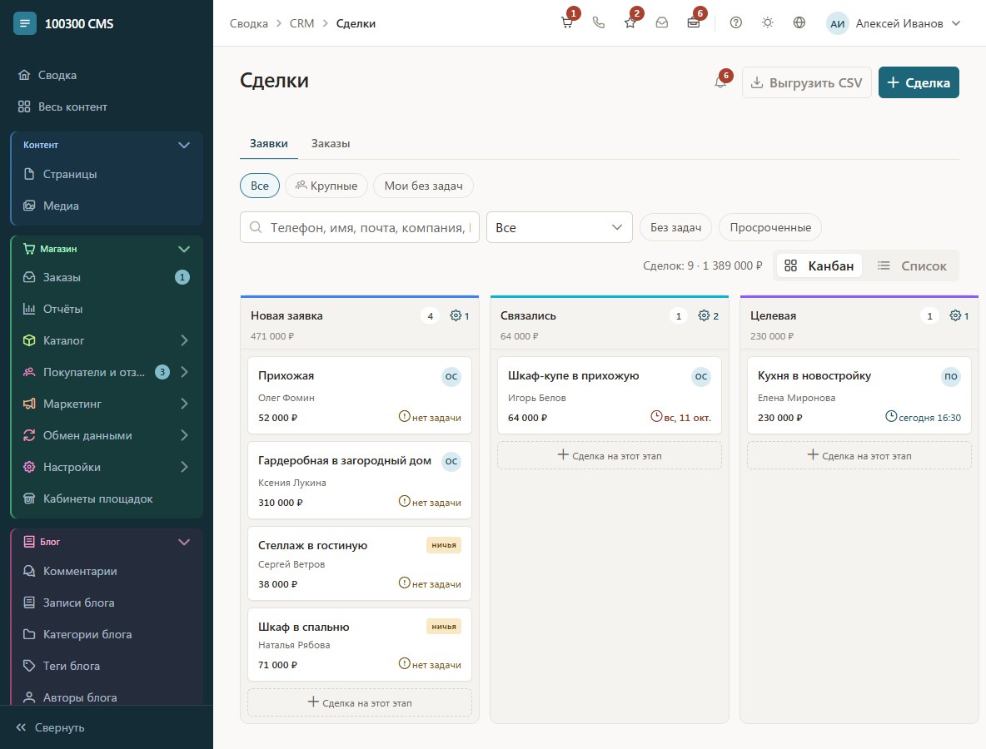Expand the Настройки submenu arrow
The width and height of the screenshot is (986, 749).
[184, 467]
